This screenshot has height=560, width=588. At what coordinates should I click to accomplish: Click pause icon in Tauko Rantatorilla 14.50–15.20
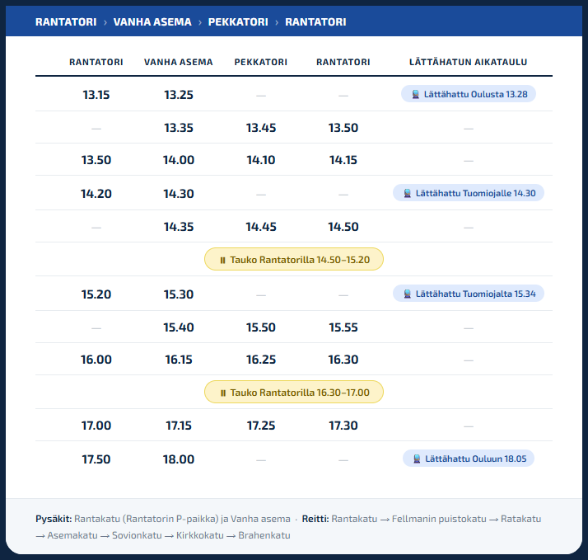(x=222, y=261)
